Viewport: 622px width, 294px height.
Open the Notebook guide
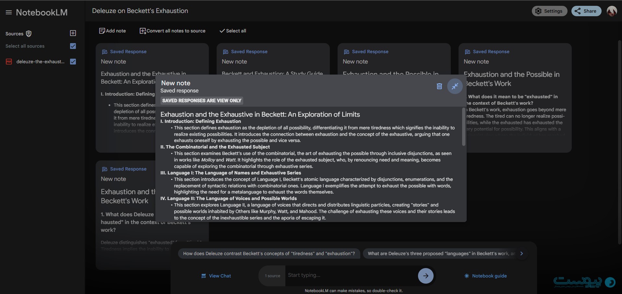(x=485, y=276)
